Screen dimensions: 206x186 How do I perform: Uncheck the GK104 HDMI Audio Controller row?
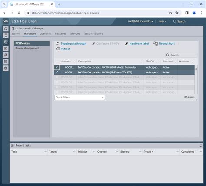click(57, 67)
